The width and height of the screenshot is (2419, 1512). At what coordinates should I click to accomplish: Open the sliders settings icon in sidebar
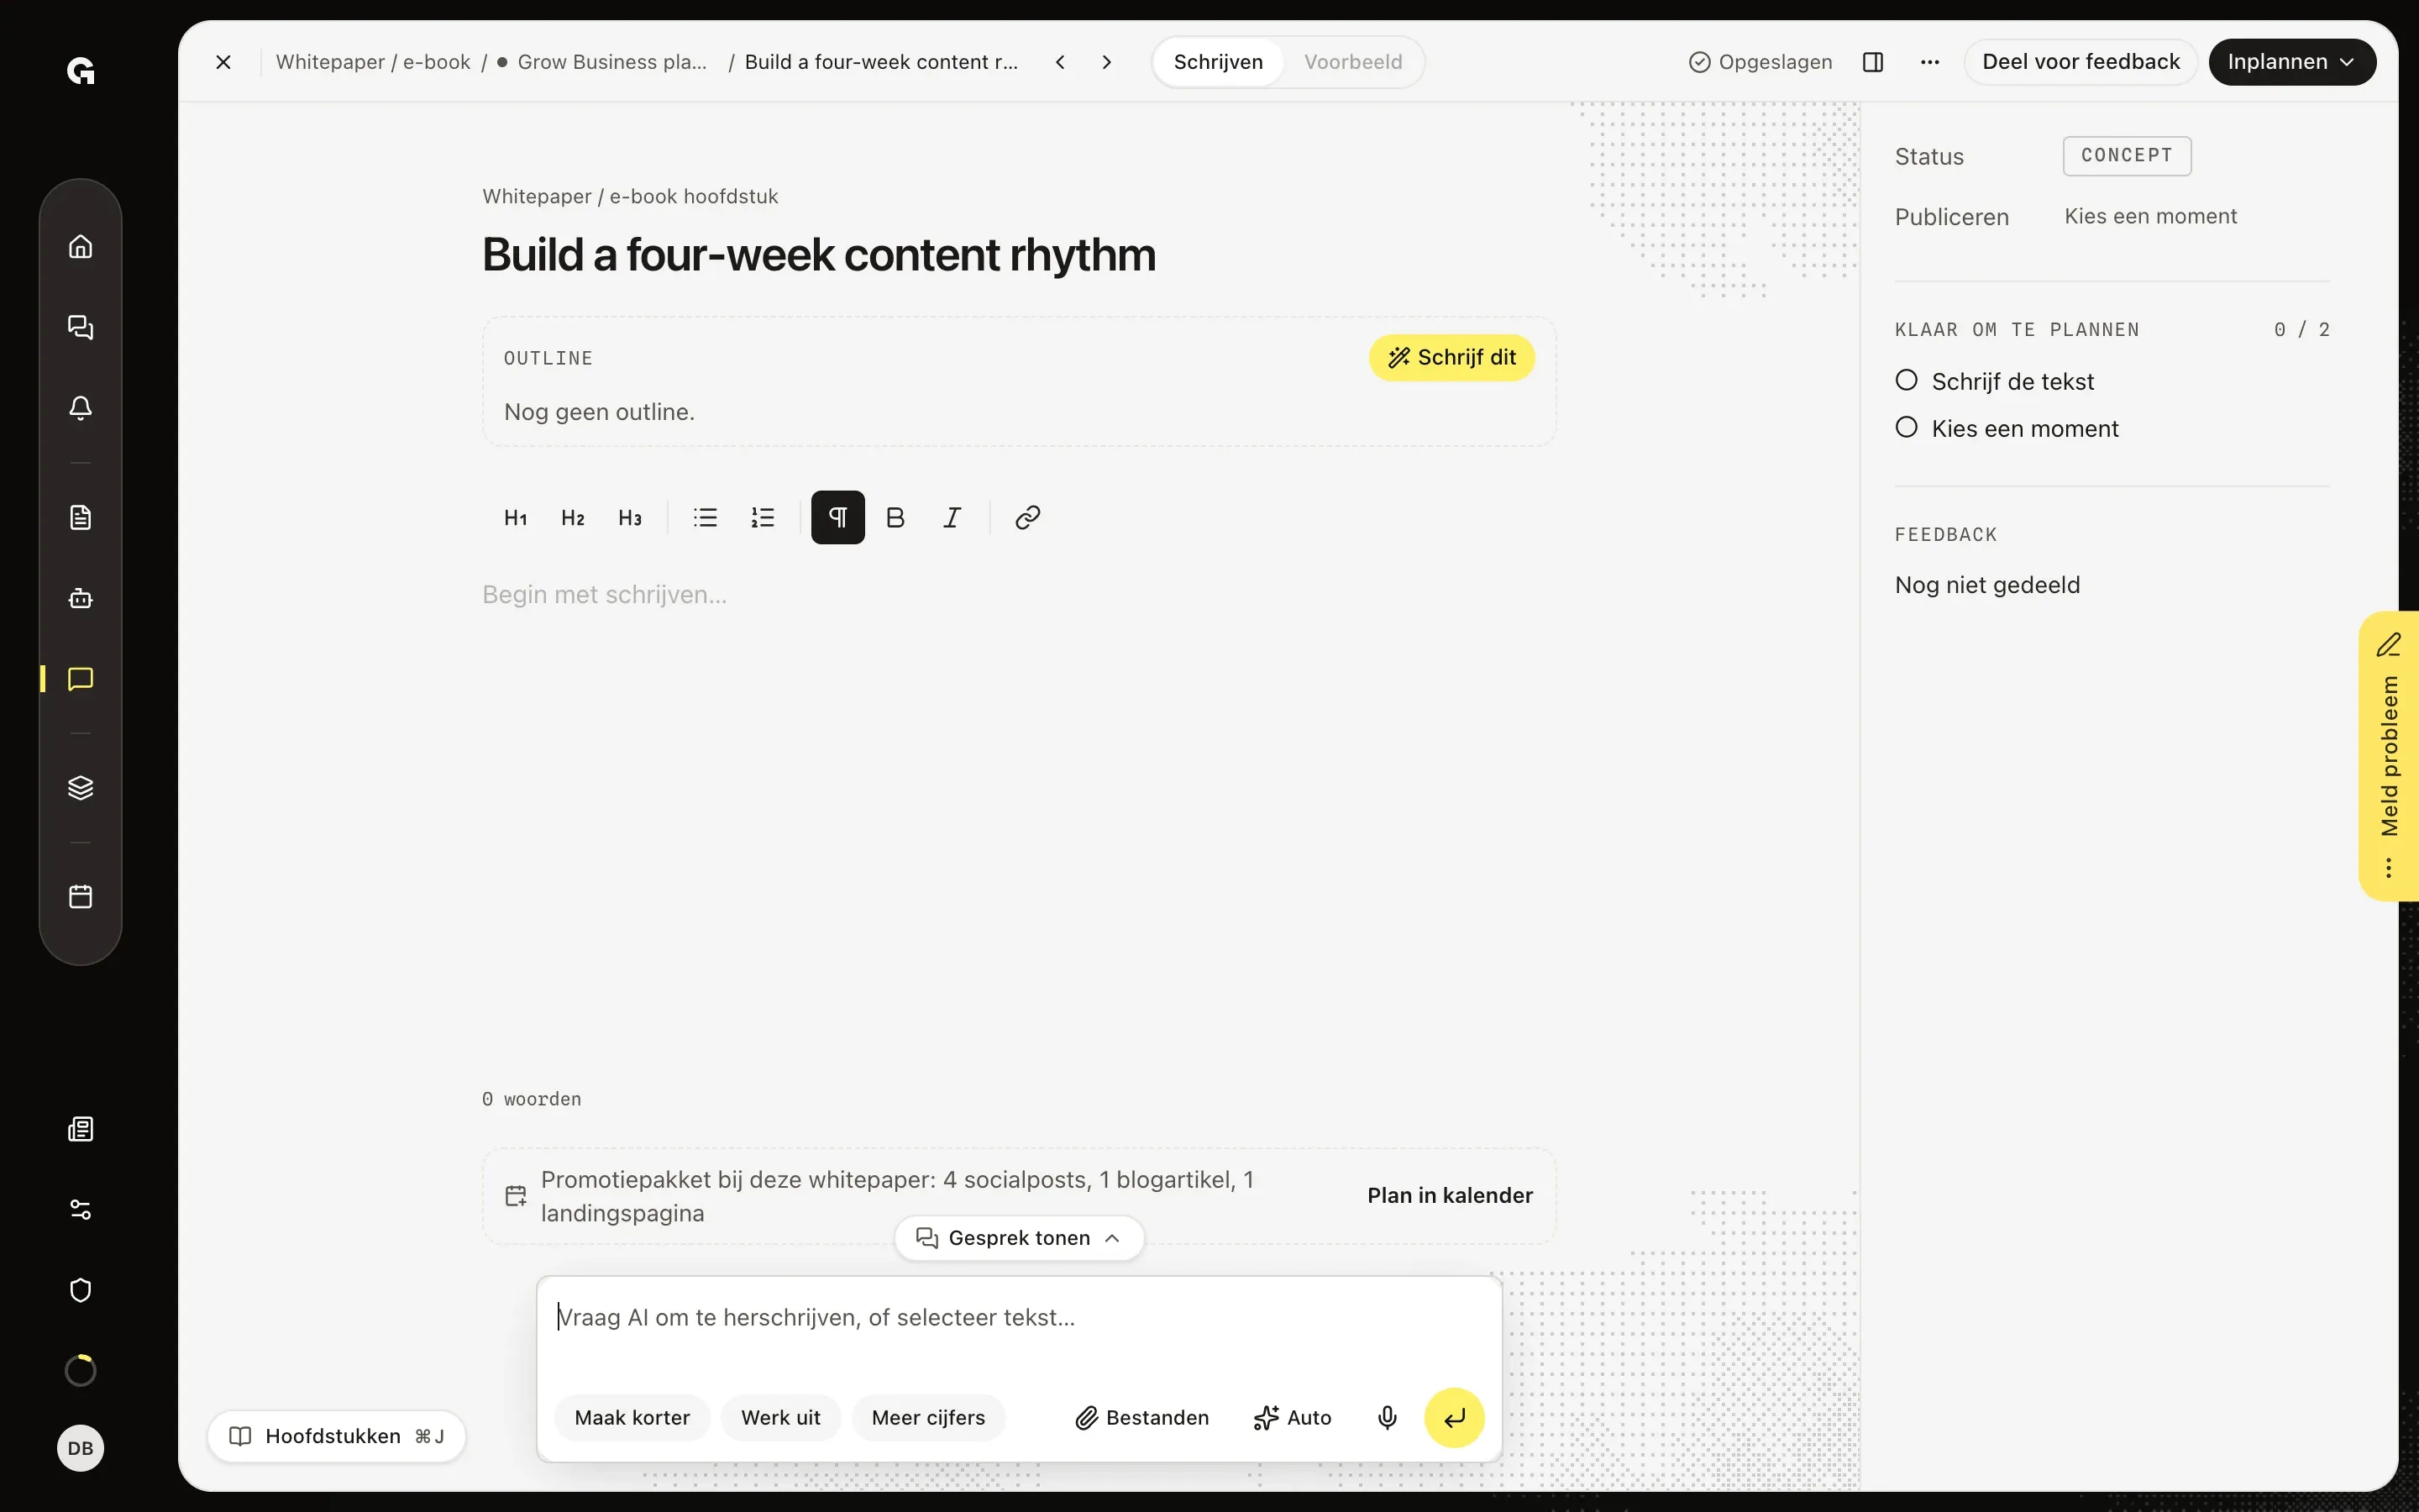(80, 1210)
